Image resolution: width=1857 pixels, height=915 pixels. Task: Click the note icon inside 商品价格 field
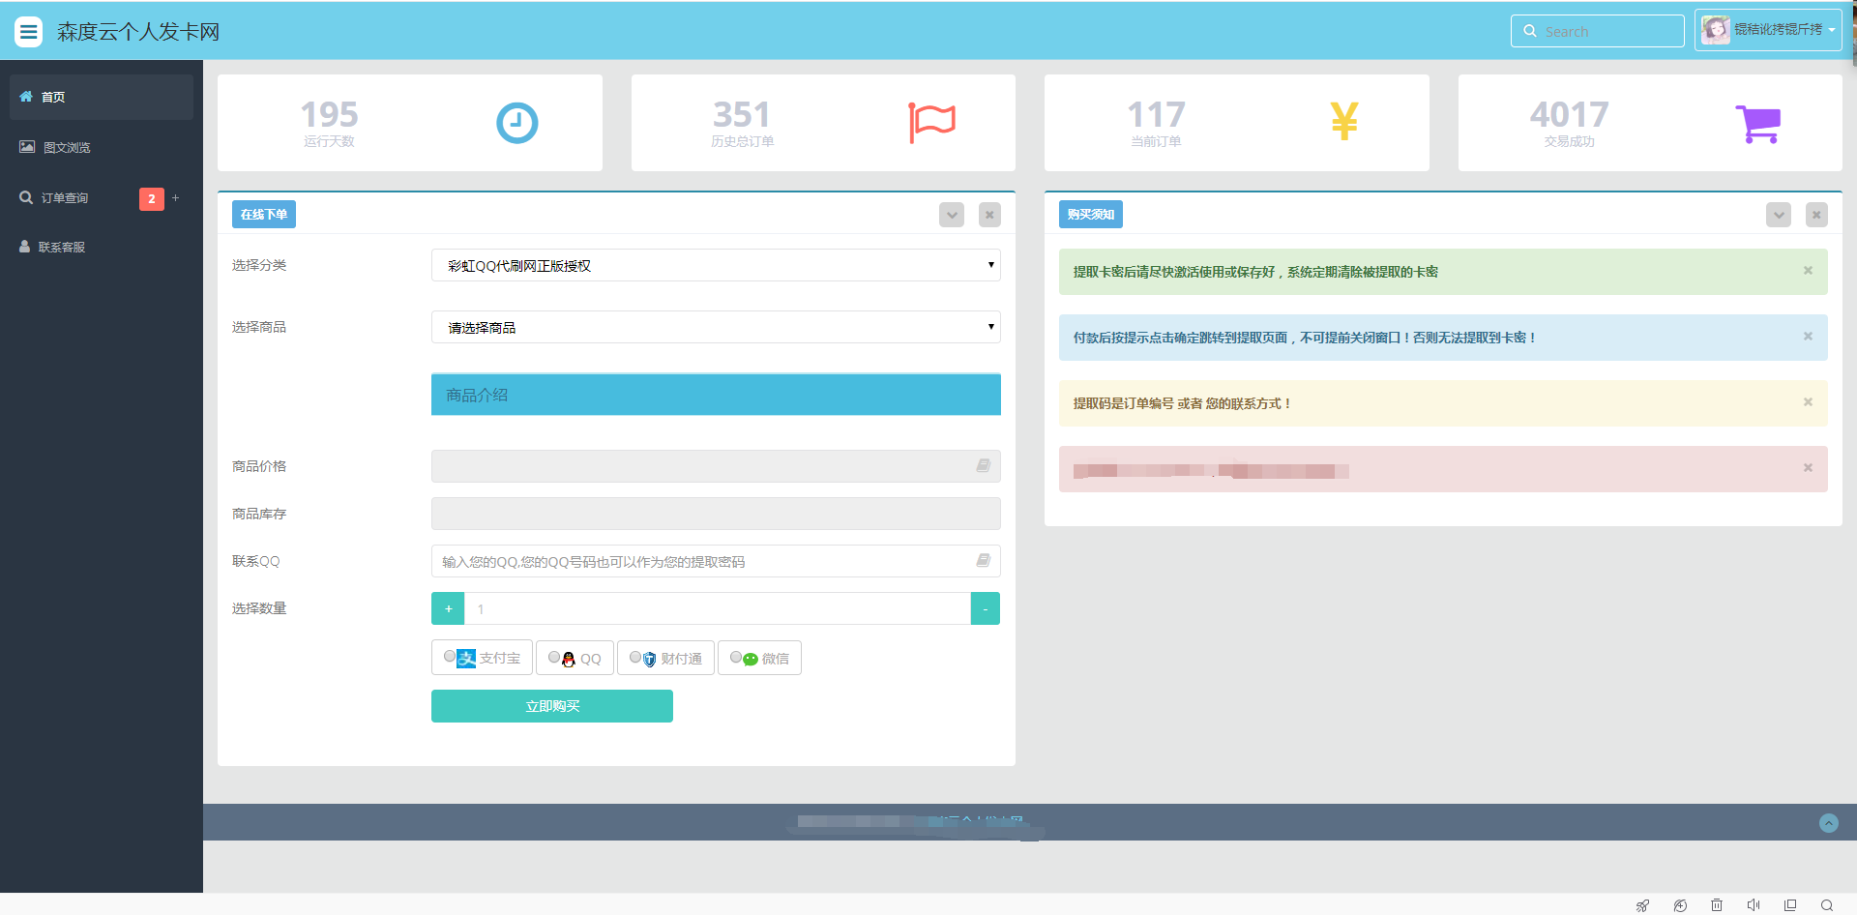pos(984,465)
